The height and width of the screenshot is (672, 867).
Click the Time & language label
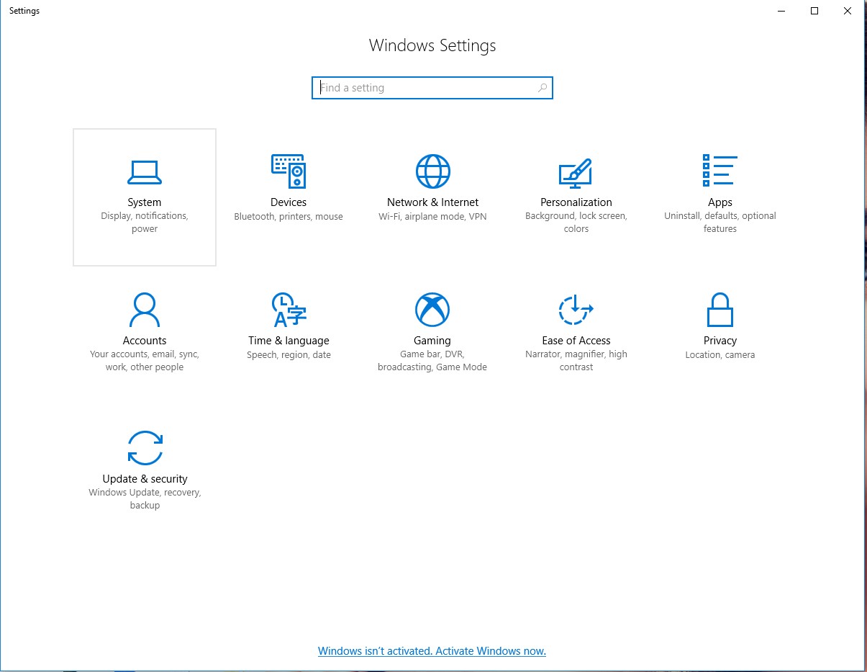pos(289,341)
